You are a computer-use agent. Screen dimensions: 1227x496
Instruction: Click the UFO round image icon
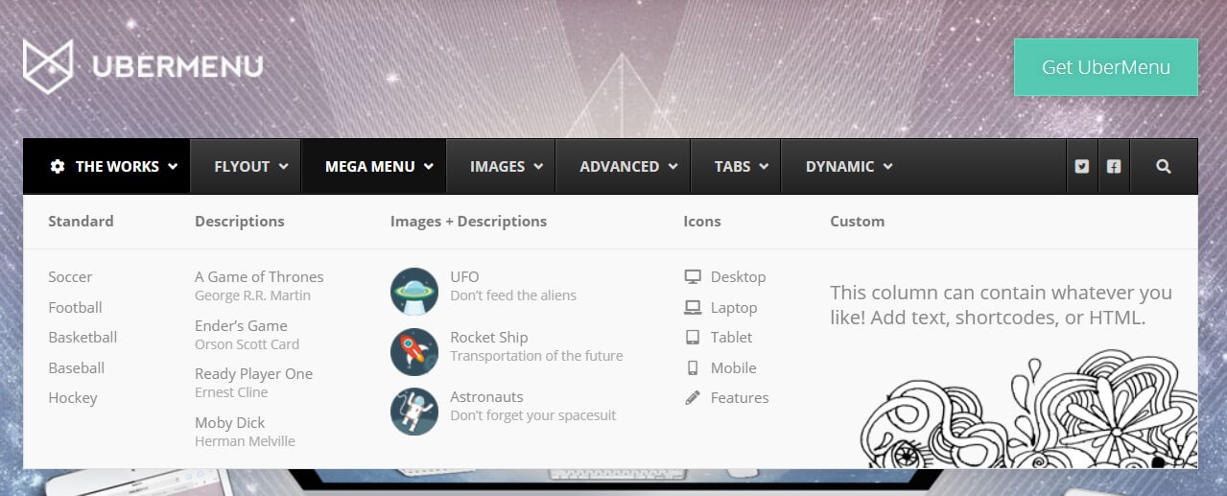pyautogui.click(x=414, y=291)
